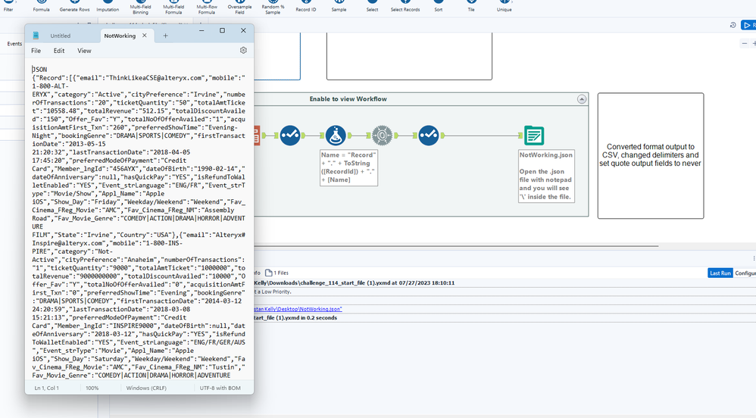The width and height of the screenshot is (756, 418).
Task: Select the 'Converted format output to CSV' comment box
Action: 651,156
